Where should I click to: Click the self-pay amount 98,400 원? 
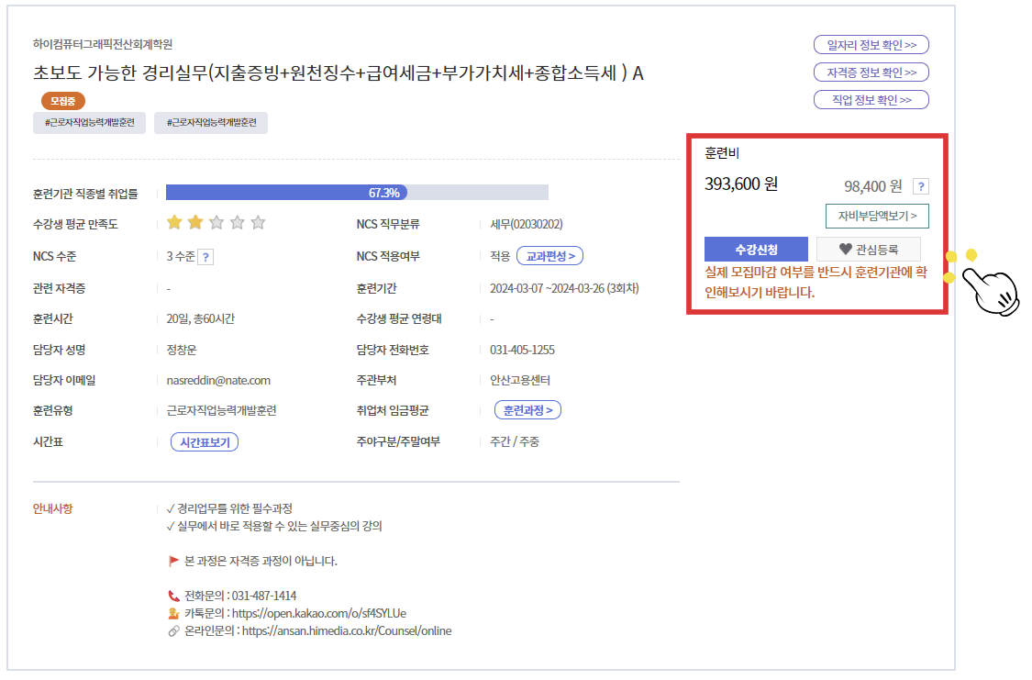click(x=872, y=186)
